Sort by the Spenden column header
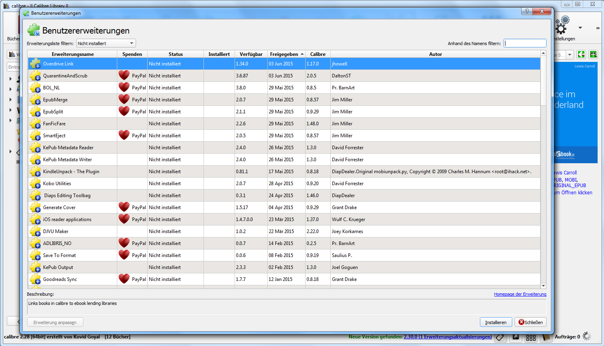The height and width of the screenshot is (346, 604). click(x=132, y=54)
